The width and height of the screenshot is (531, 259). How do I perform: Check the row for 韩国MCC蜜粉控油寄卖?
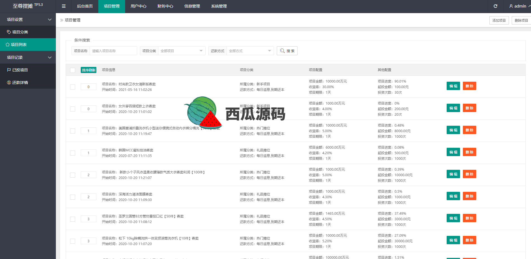click(x=73, y=153)
